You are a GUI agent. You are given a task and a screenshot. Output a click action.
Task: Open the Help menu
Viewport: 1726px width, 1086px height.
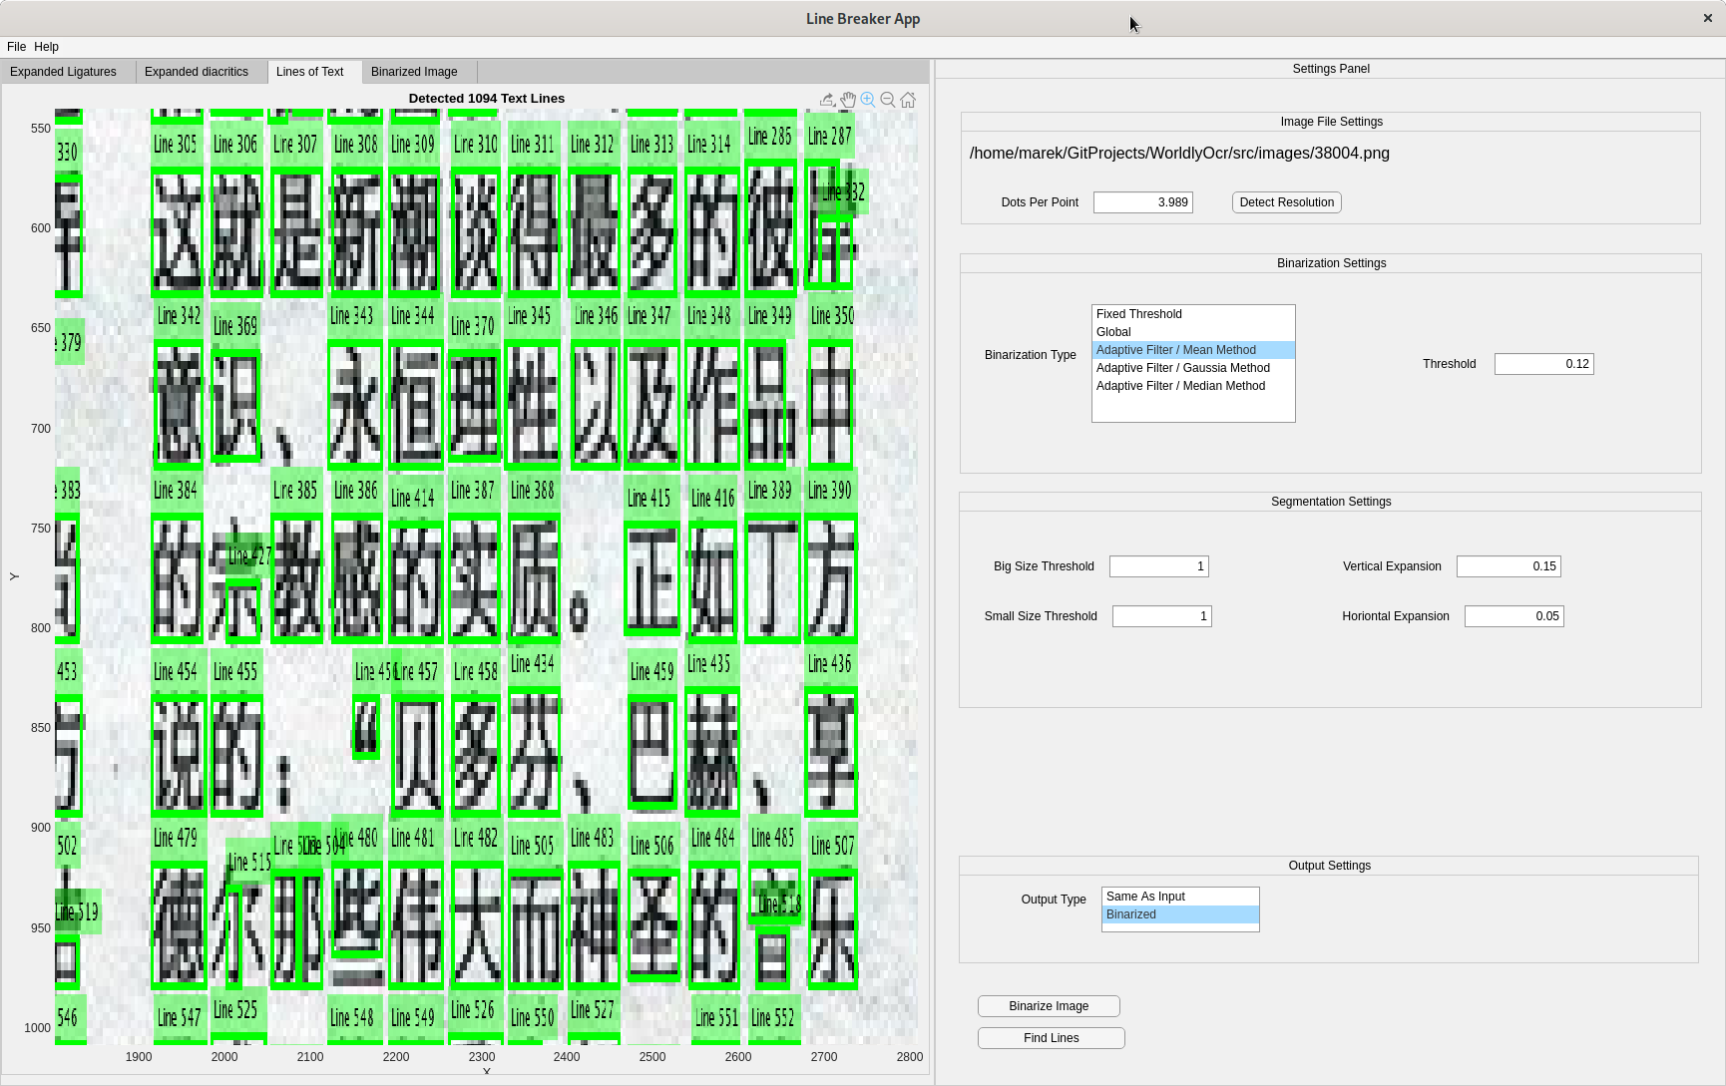tap(46, 47)
